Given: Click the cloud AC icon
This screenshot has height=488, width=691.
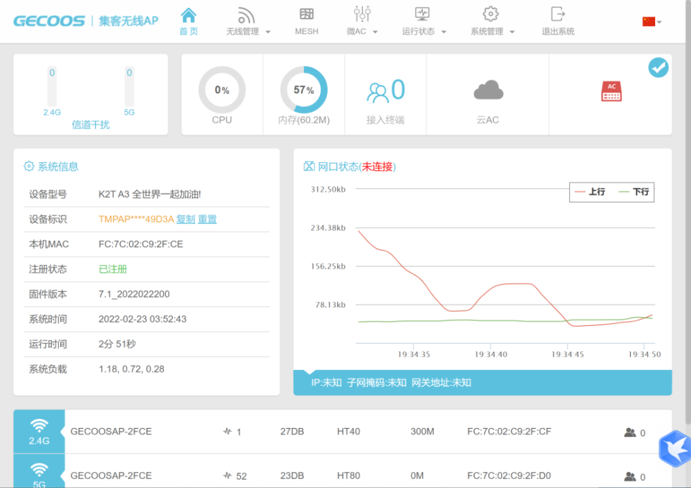Looking at the screenshot, I should click(488, 90).
